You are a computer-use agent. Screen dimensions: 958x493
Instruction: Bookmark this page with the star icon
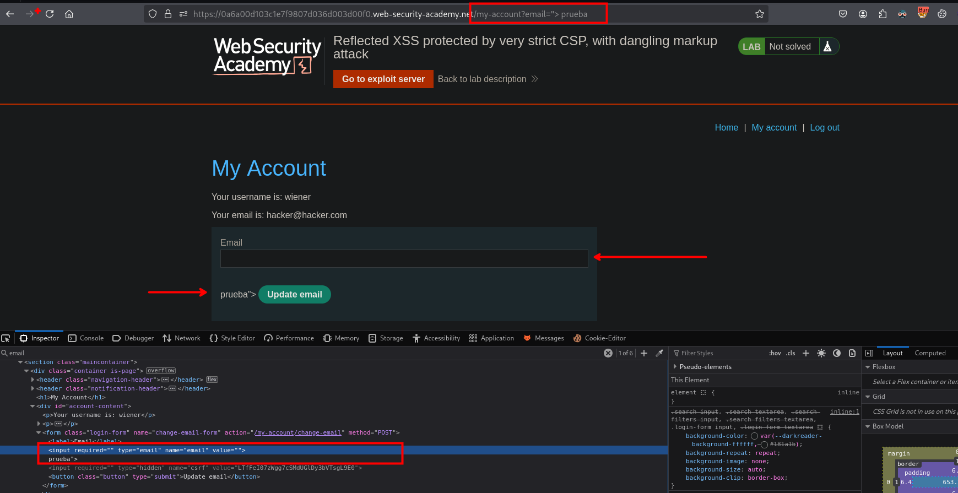pyautogui.click(x=760, y=14)
